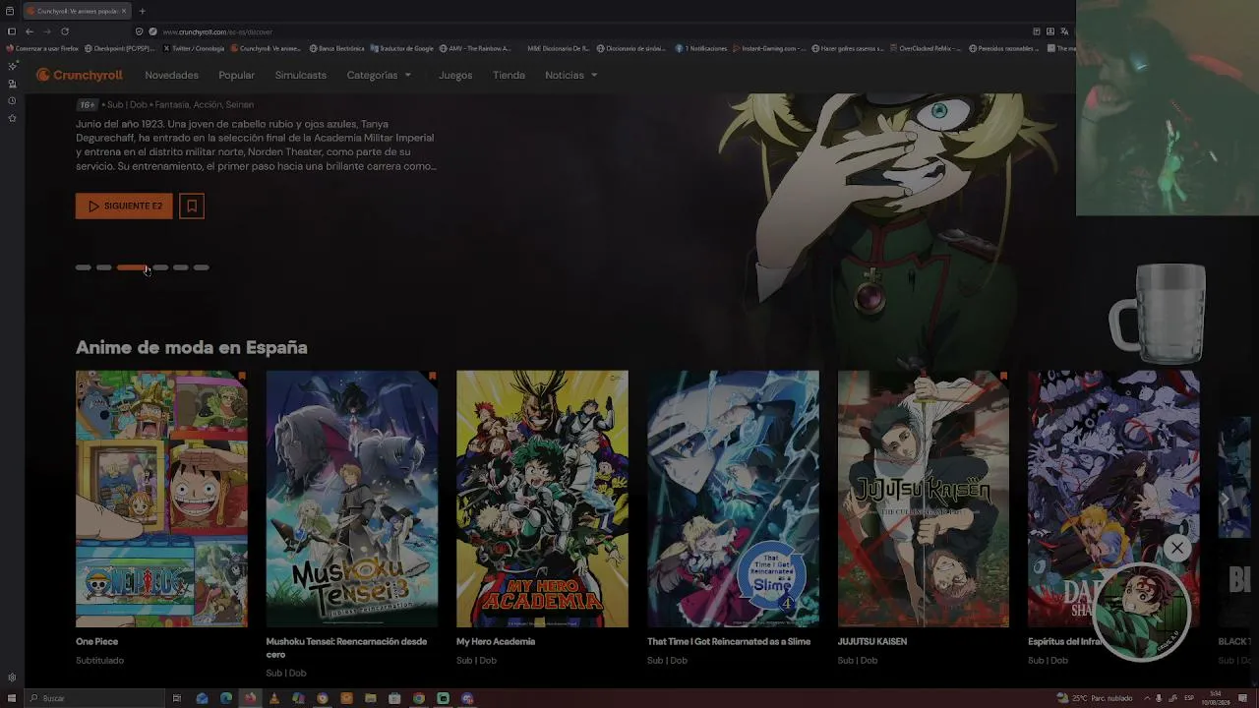Screen dimensions: 1259x708
Task: Open a new browser tab
Action: tap(142, 11)
